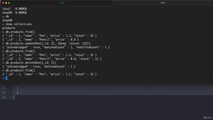
Task: Click the Pencil document with stock 12
Action: [52, 59]
